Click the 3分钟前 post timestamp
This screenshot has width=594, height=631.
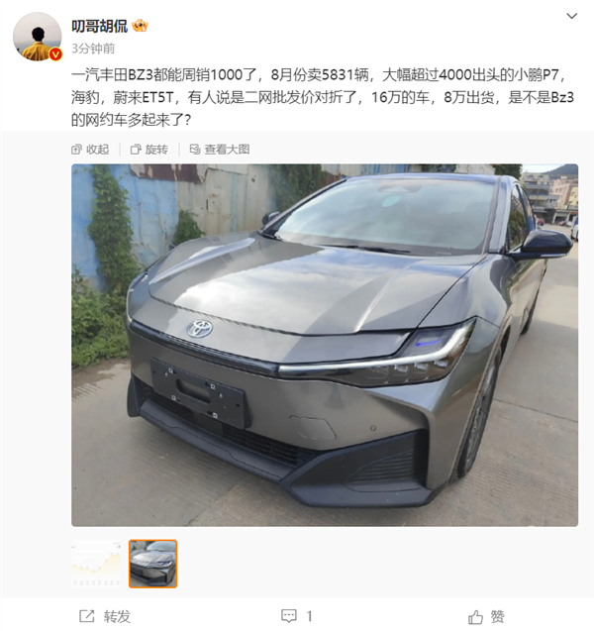click(93, 49)
